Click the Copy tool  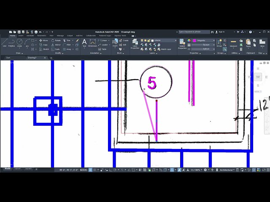pyautogui.click(x=43, y=45)
